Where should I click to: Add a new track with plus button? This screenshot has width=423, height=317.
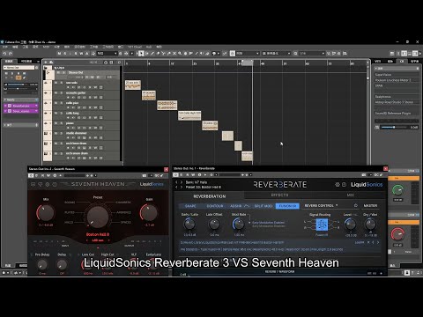(46, 63)
